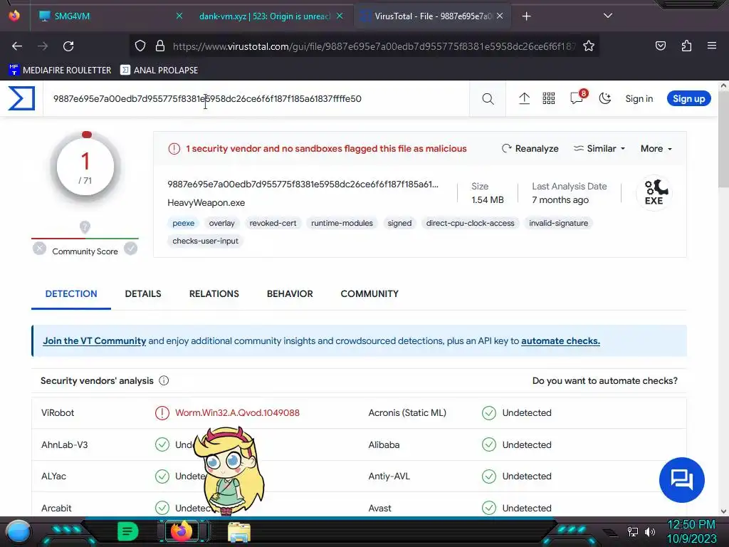The image size is (729, 547).
Task: Switch to the dank-vm.xyz browser tab
Action: (x=270, y=16)
